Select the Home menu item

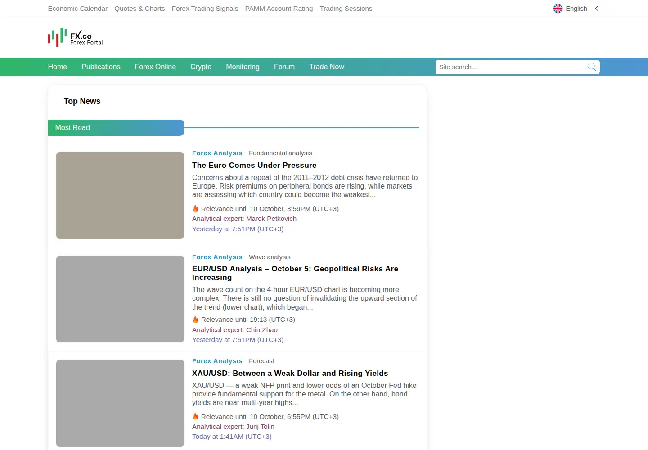click(58, 67)
